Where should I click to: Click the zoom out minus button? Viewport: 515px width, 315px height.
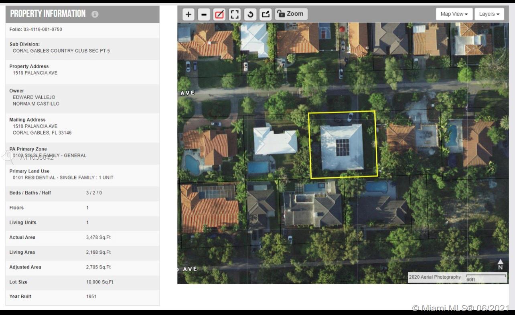[204, 15]
